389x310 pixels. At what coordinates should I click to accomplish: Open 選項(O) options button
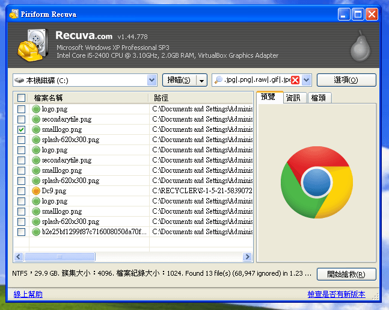click(346, 80)
